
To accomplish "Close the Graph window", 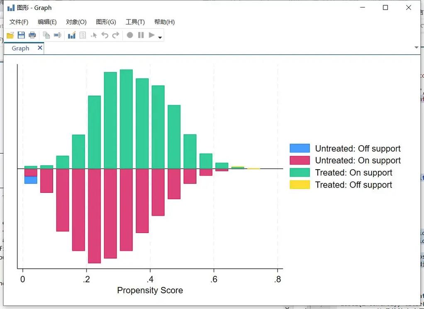I will pyautogui.click(x=409, y=7).
